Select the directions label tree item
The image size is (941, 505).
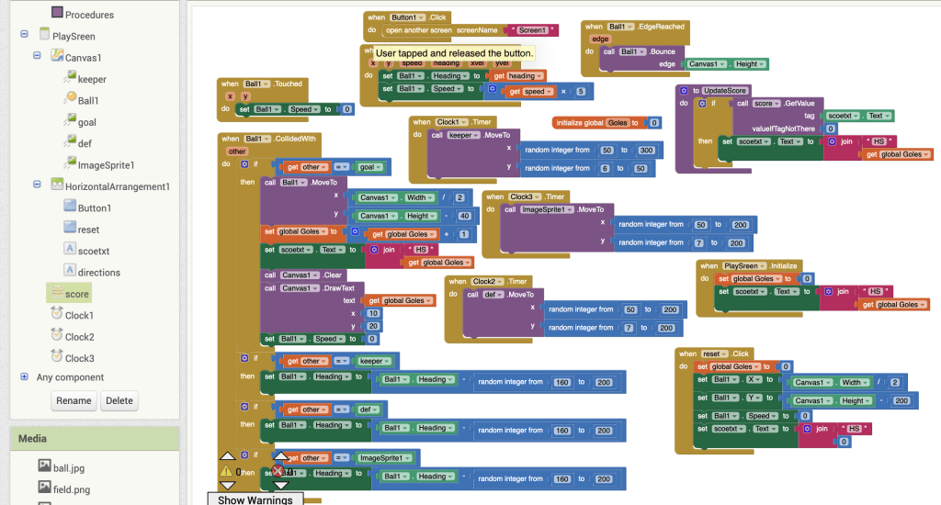(x=98, y=273)
